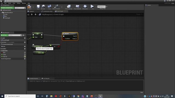The width and height of the screenshot is (175, 98).
Task: Add an event dispatcher with plus icon
Action: [25, 59]
